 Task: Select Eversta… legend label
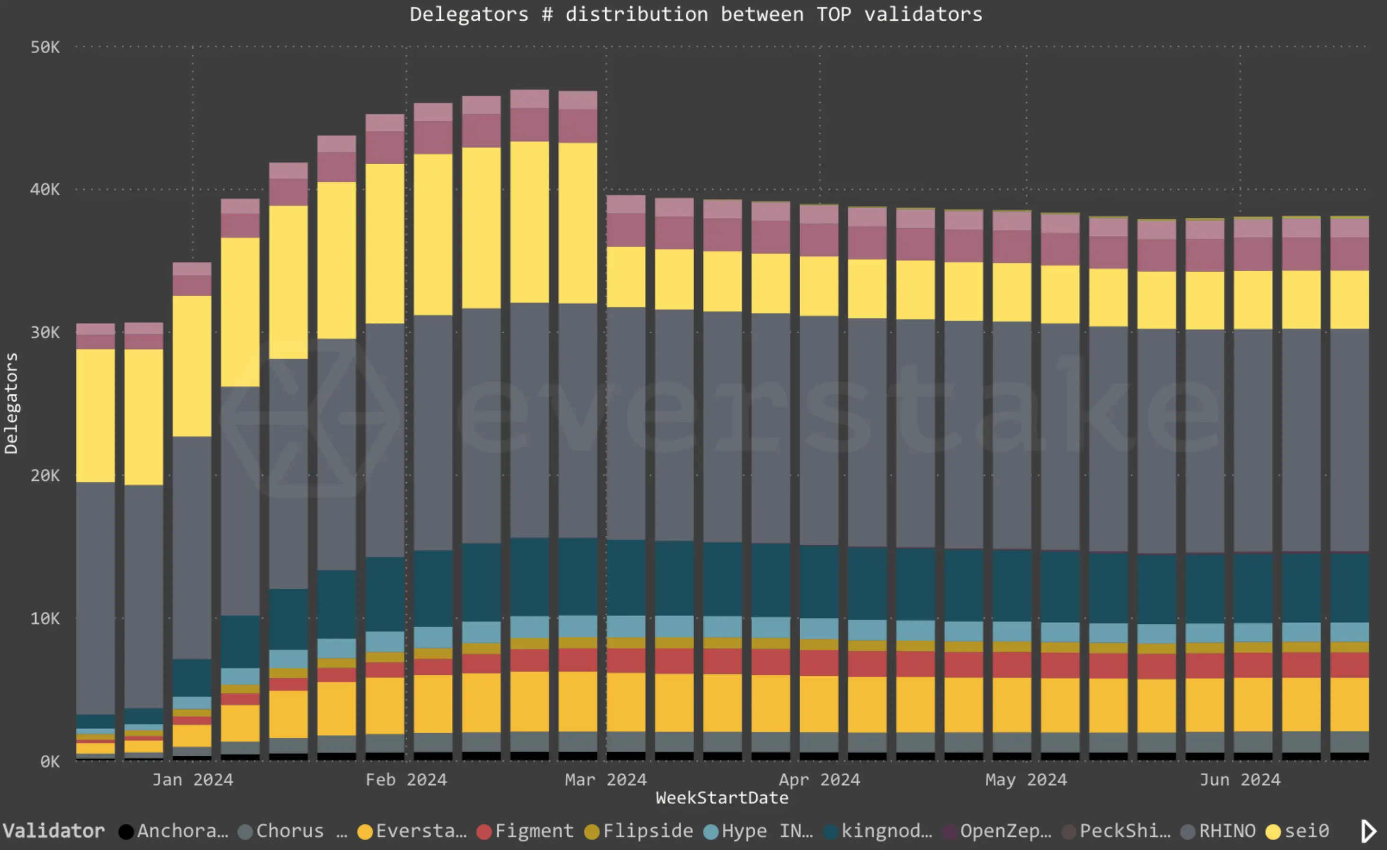pyautogui.click(x=421, y=831)
